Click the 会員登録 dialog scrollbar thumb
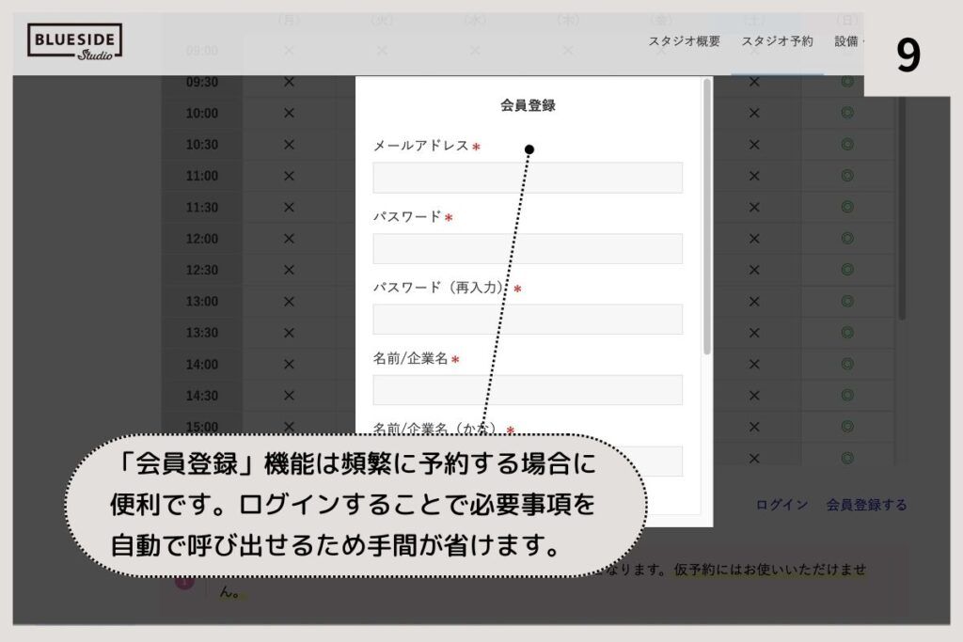Image resolution: width=963 pixels, height=642 pixels. coord(707,216)
